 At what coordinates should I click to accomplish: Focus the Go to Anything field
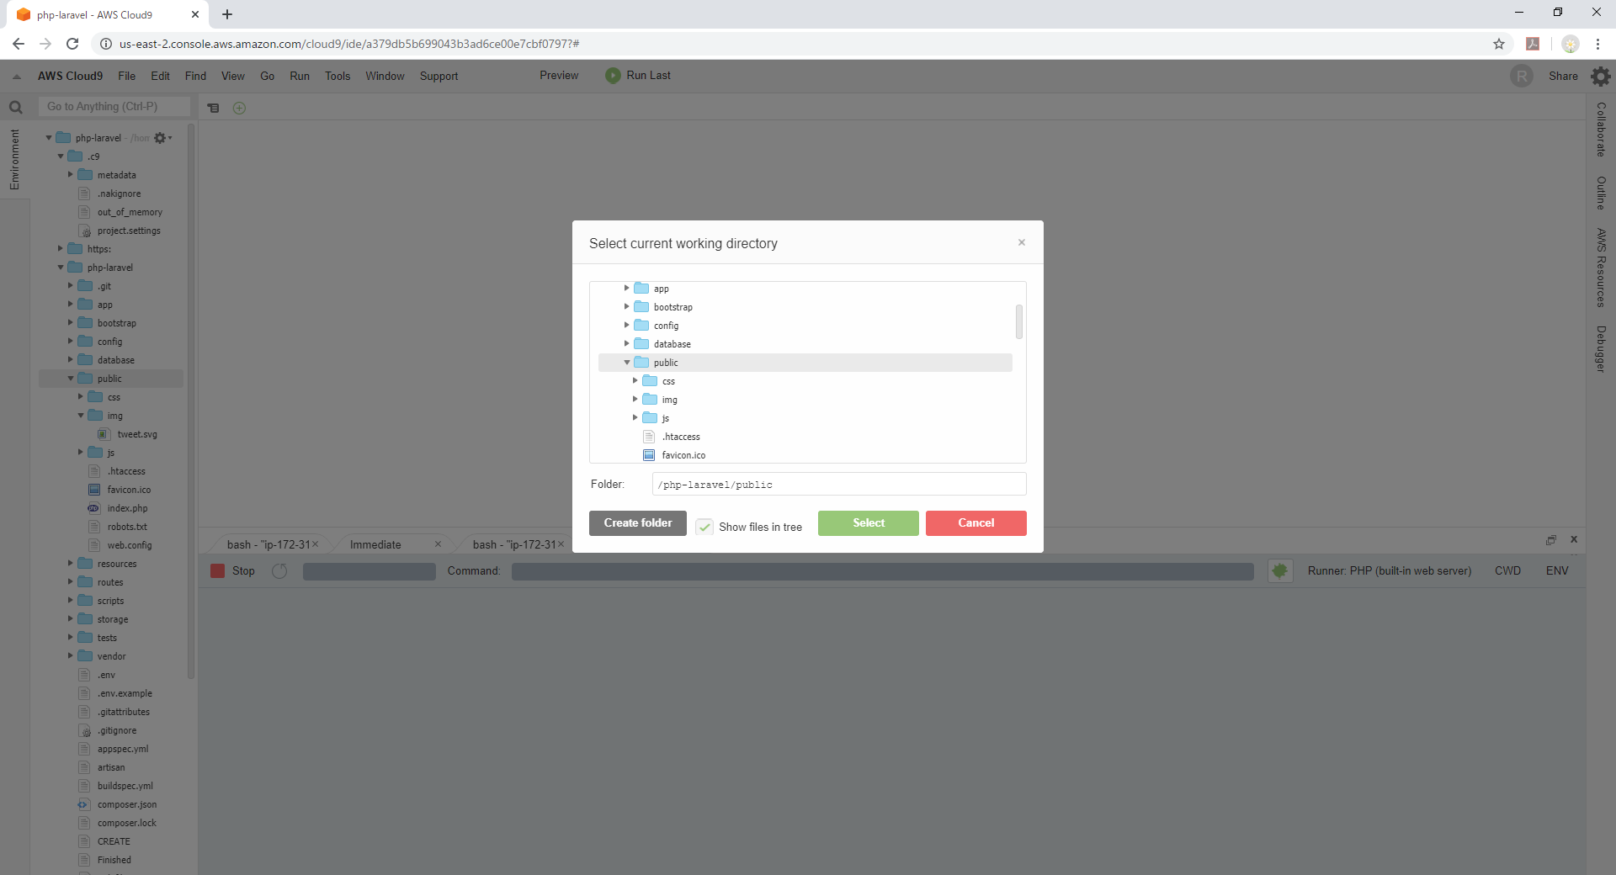(114, 106)
